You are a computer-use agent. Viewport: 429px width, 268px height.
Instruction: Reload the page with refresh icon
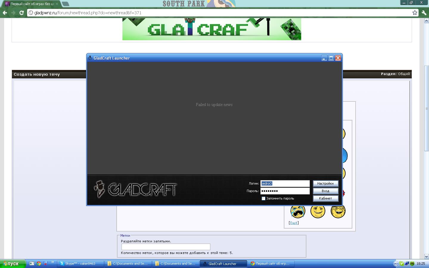[x=21, y=13]
